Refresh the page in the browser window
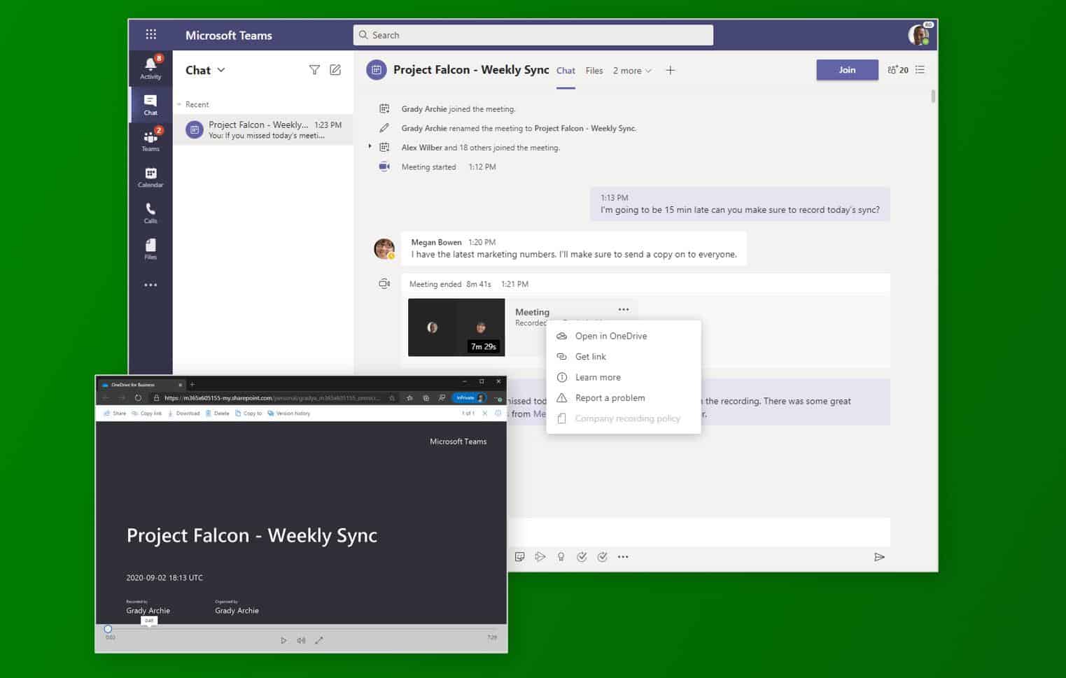Screen dimensions: 1066x678 coord(138,398)
